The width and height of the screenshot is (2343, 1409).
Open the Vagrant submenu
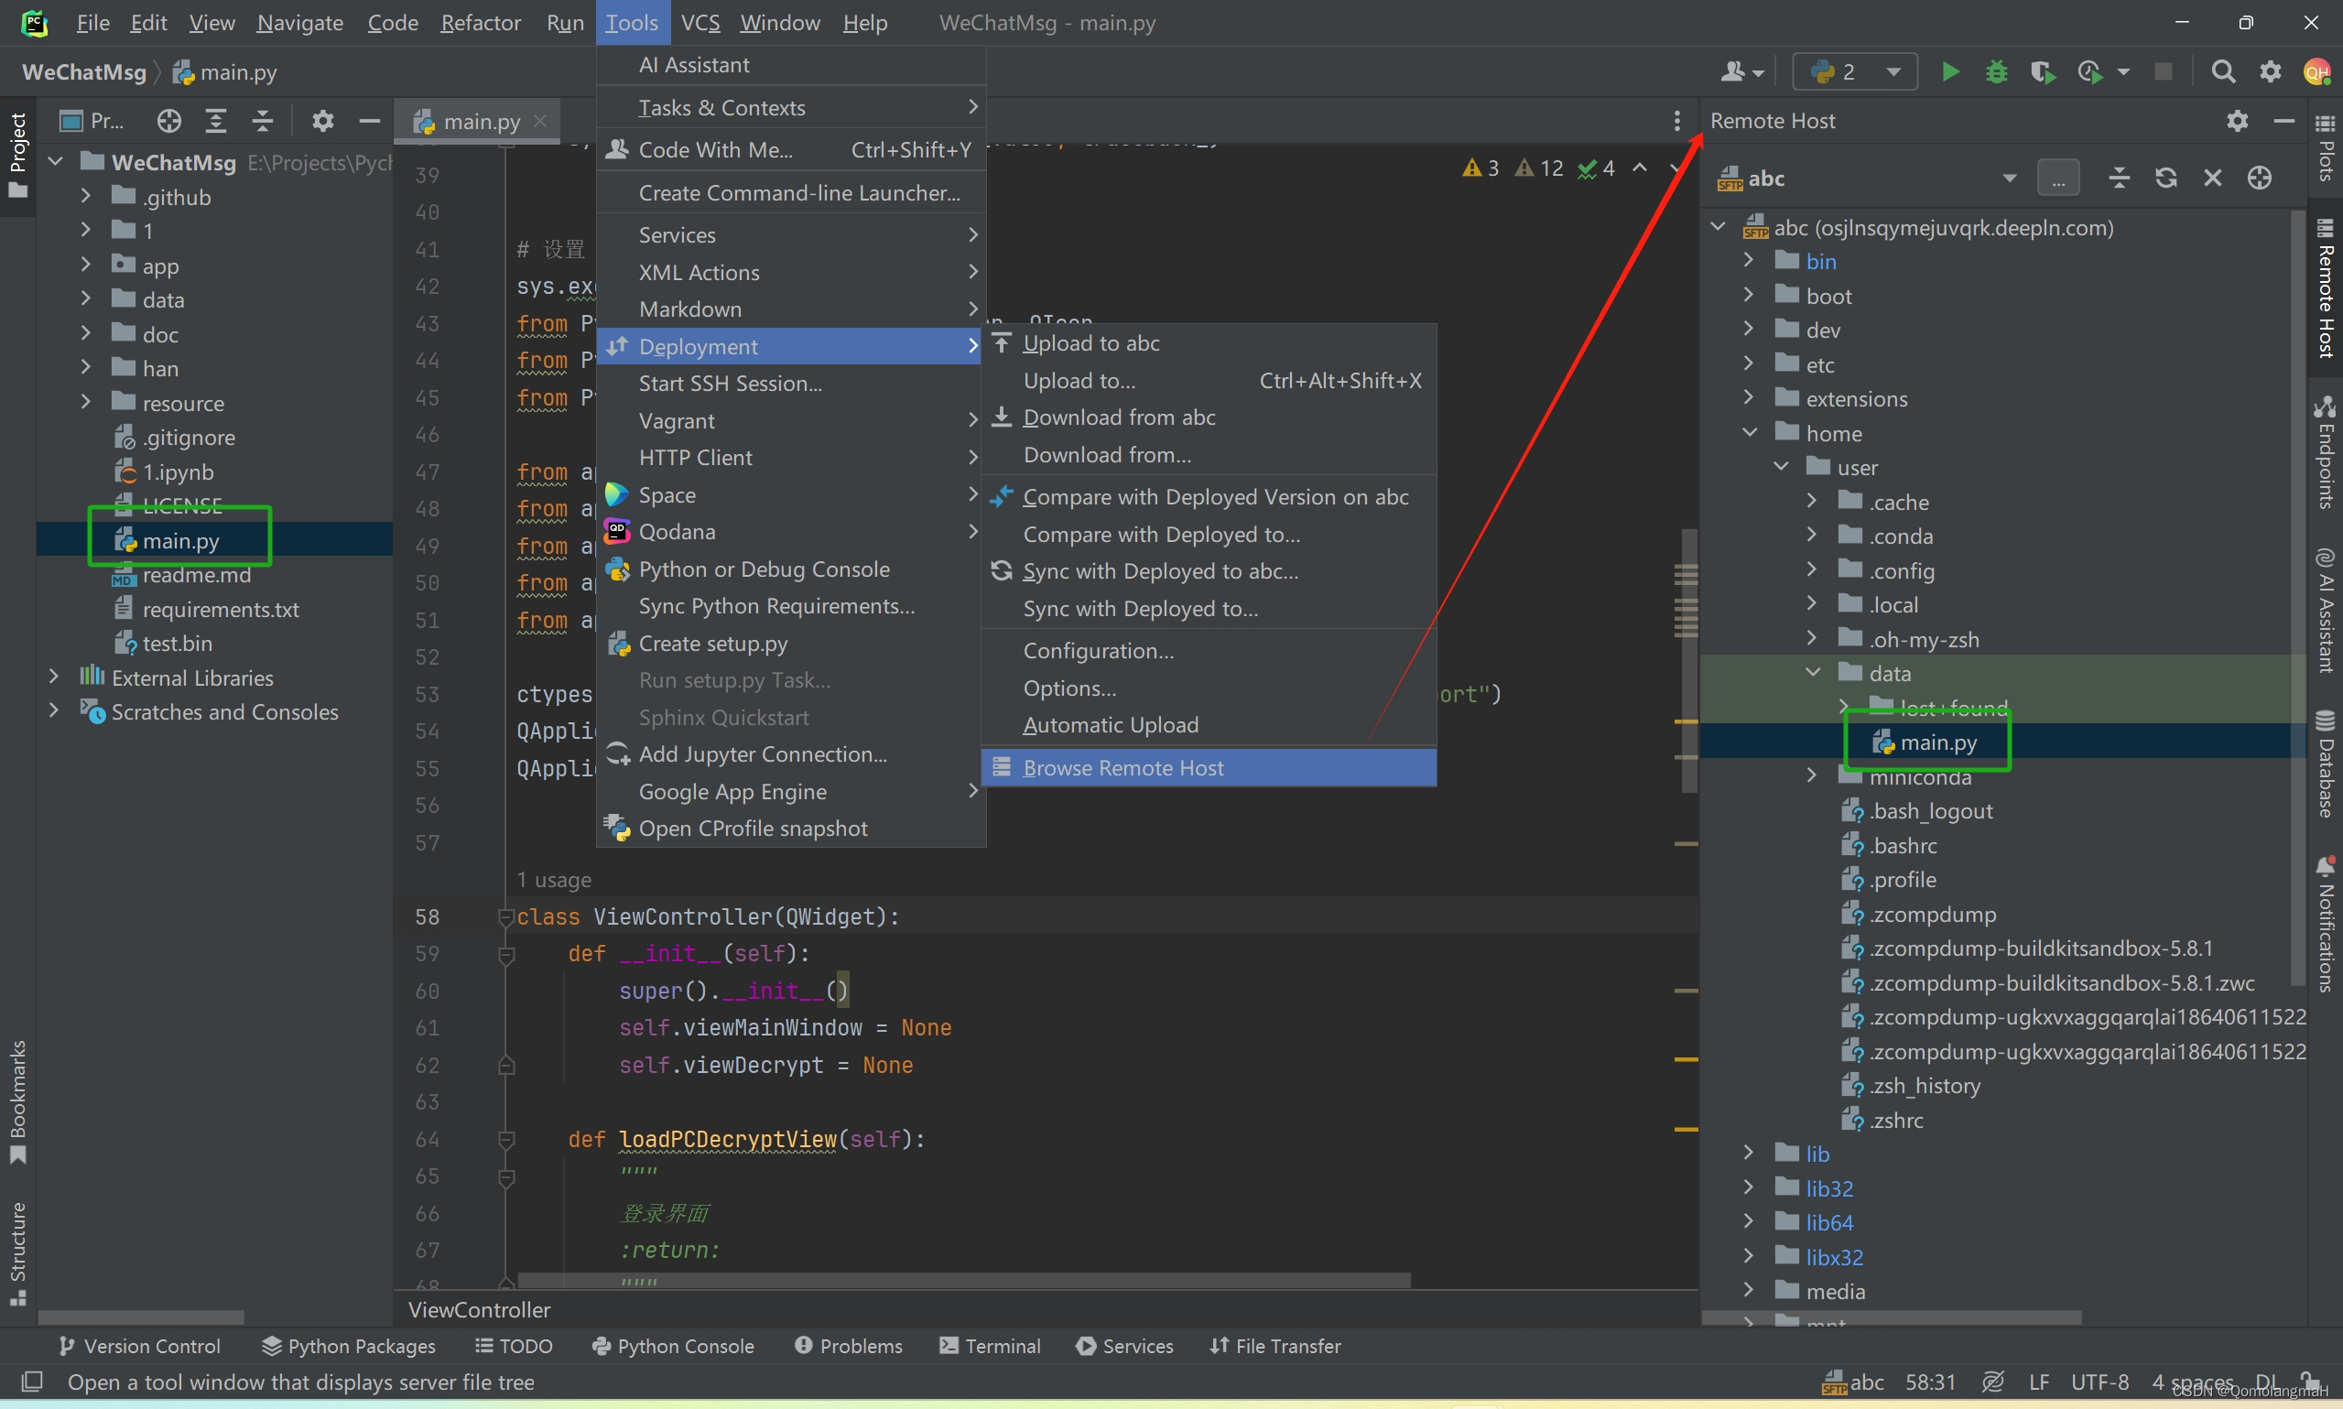point(790,419)
